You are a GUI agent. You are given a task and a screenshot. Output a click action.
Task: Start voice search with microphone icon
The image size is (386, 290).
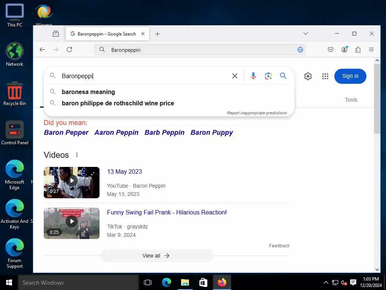253,76
